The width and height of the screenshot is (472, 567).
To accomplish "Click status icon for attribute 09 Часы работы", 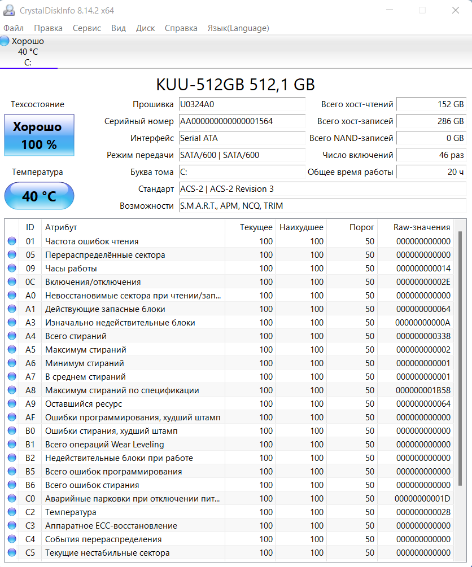I will pos(12,268).
